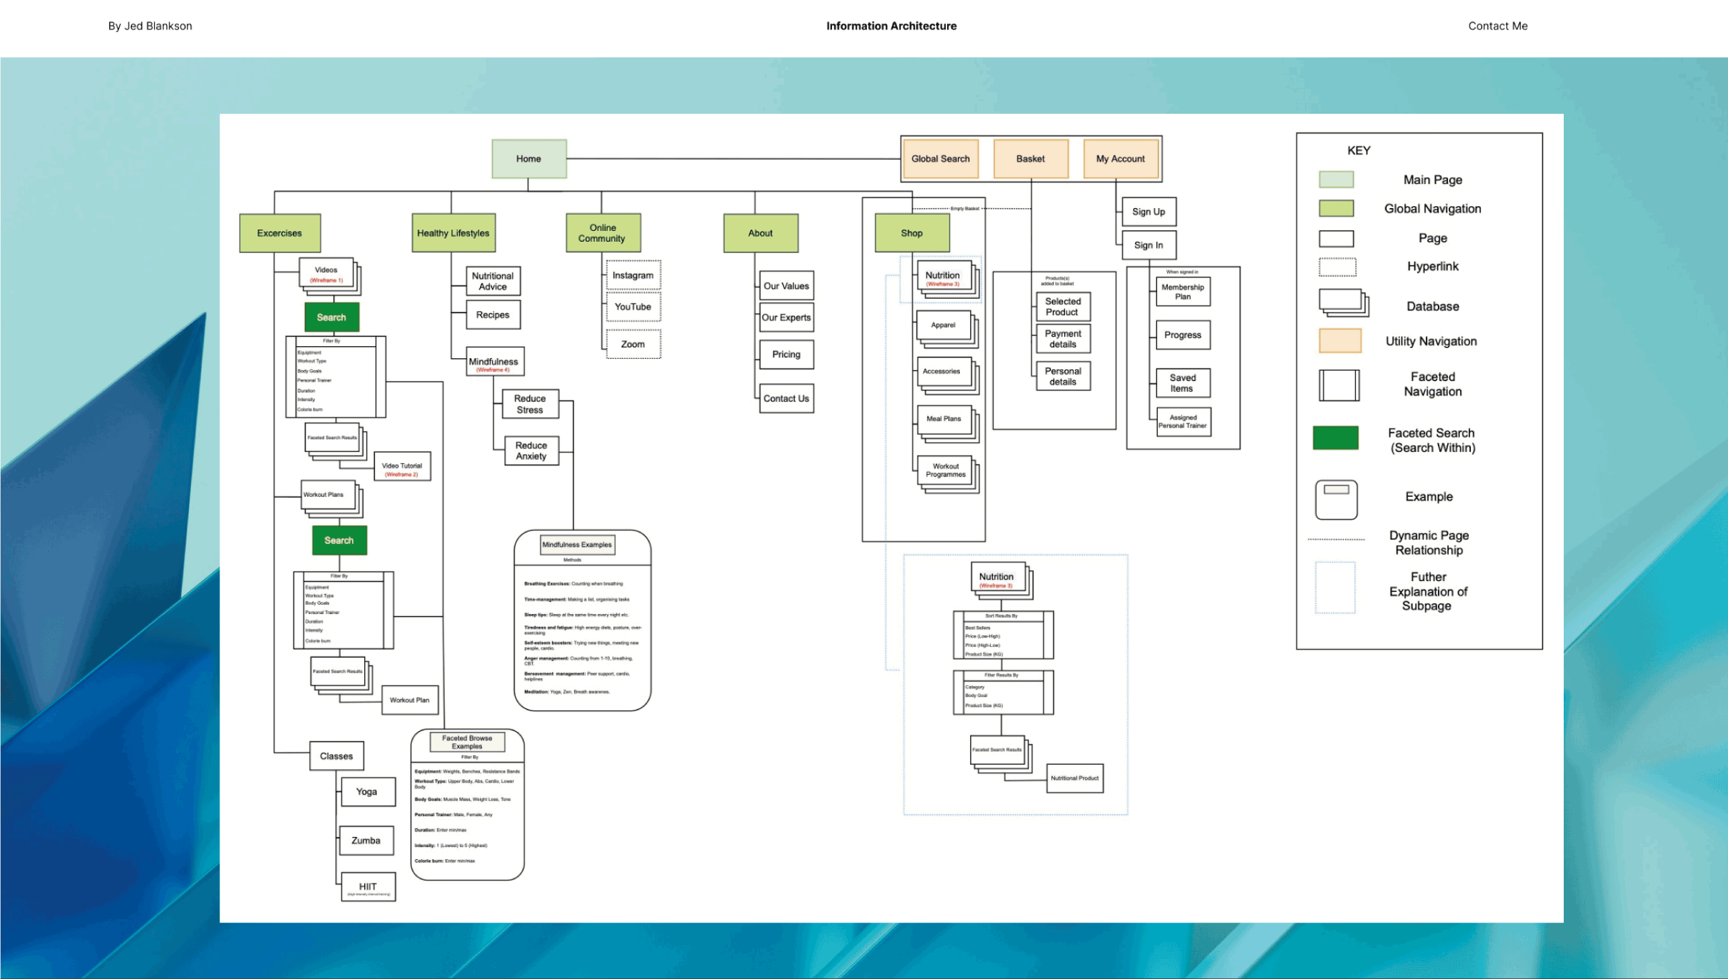Click the Example rounded-box key icon
This screenshot has height=979, width=1728.
coord(1336,499)
